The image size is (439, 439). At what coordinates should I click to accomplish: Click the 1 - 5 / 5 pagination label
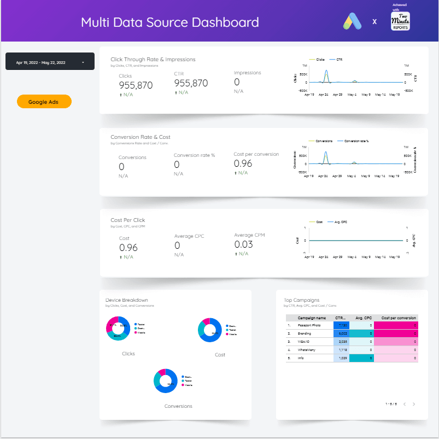[x=391, y=404]
